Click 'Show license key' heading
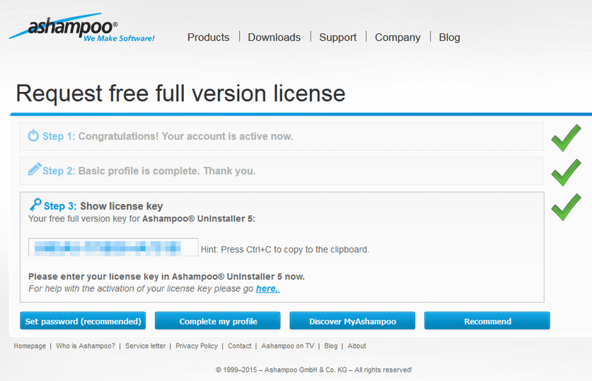This screenshot has height=381, width=592. [x=121, y=206]
